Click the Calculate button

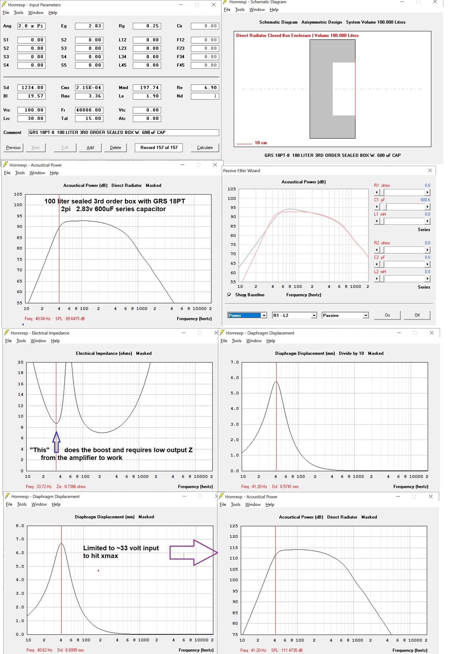[x=205, y=147]
